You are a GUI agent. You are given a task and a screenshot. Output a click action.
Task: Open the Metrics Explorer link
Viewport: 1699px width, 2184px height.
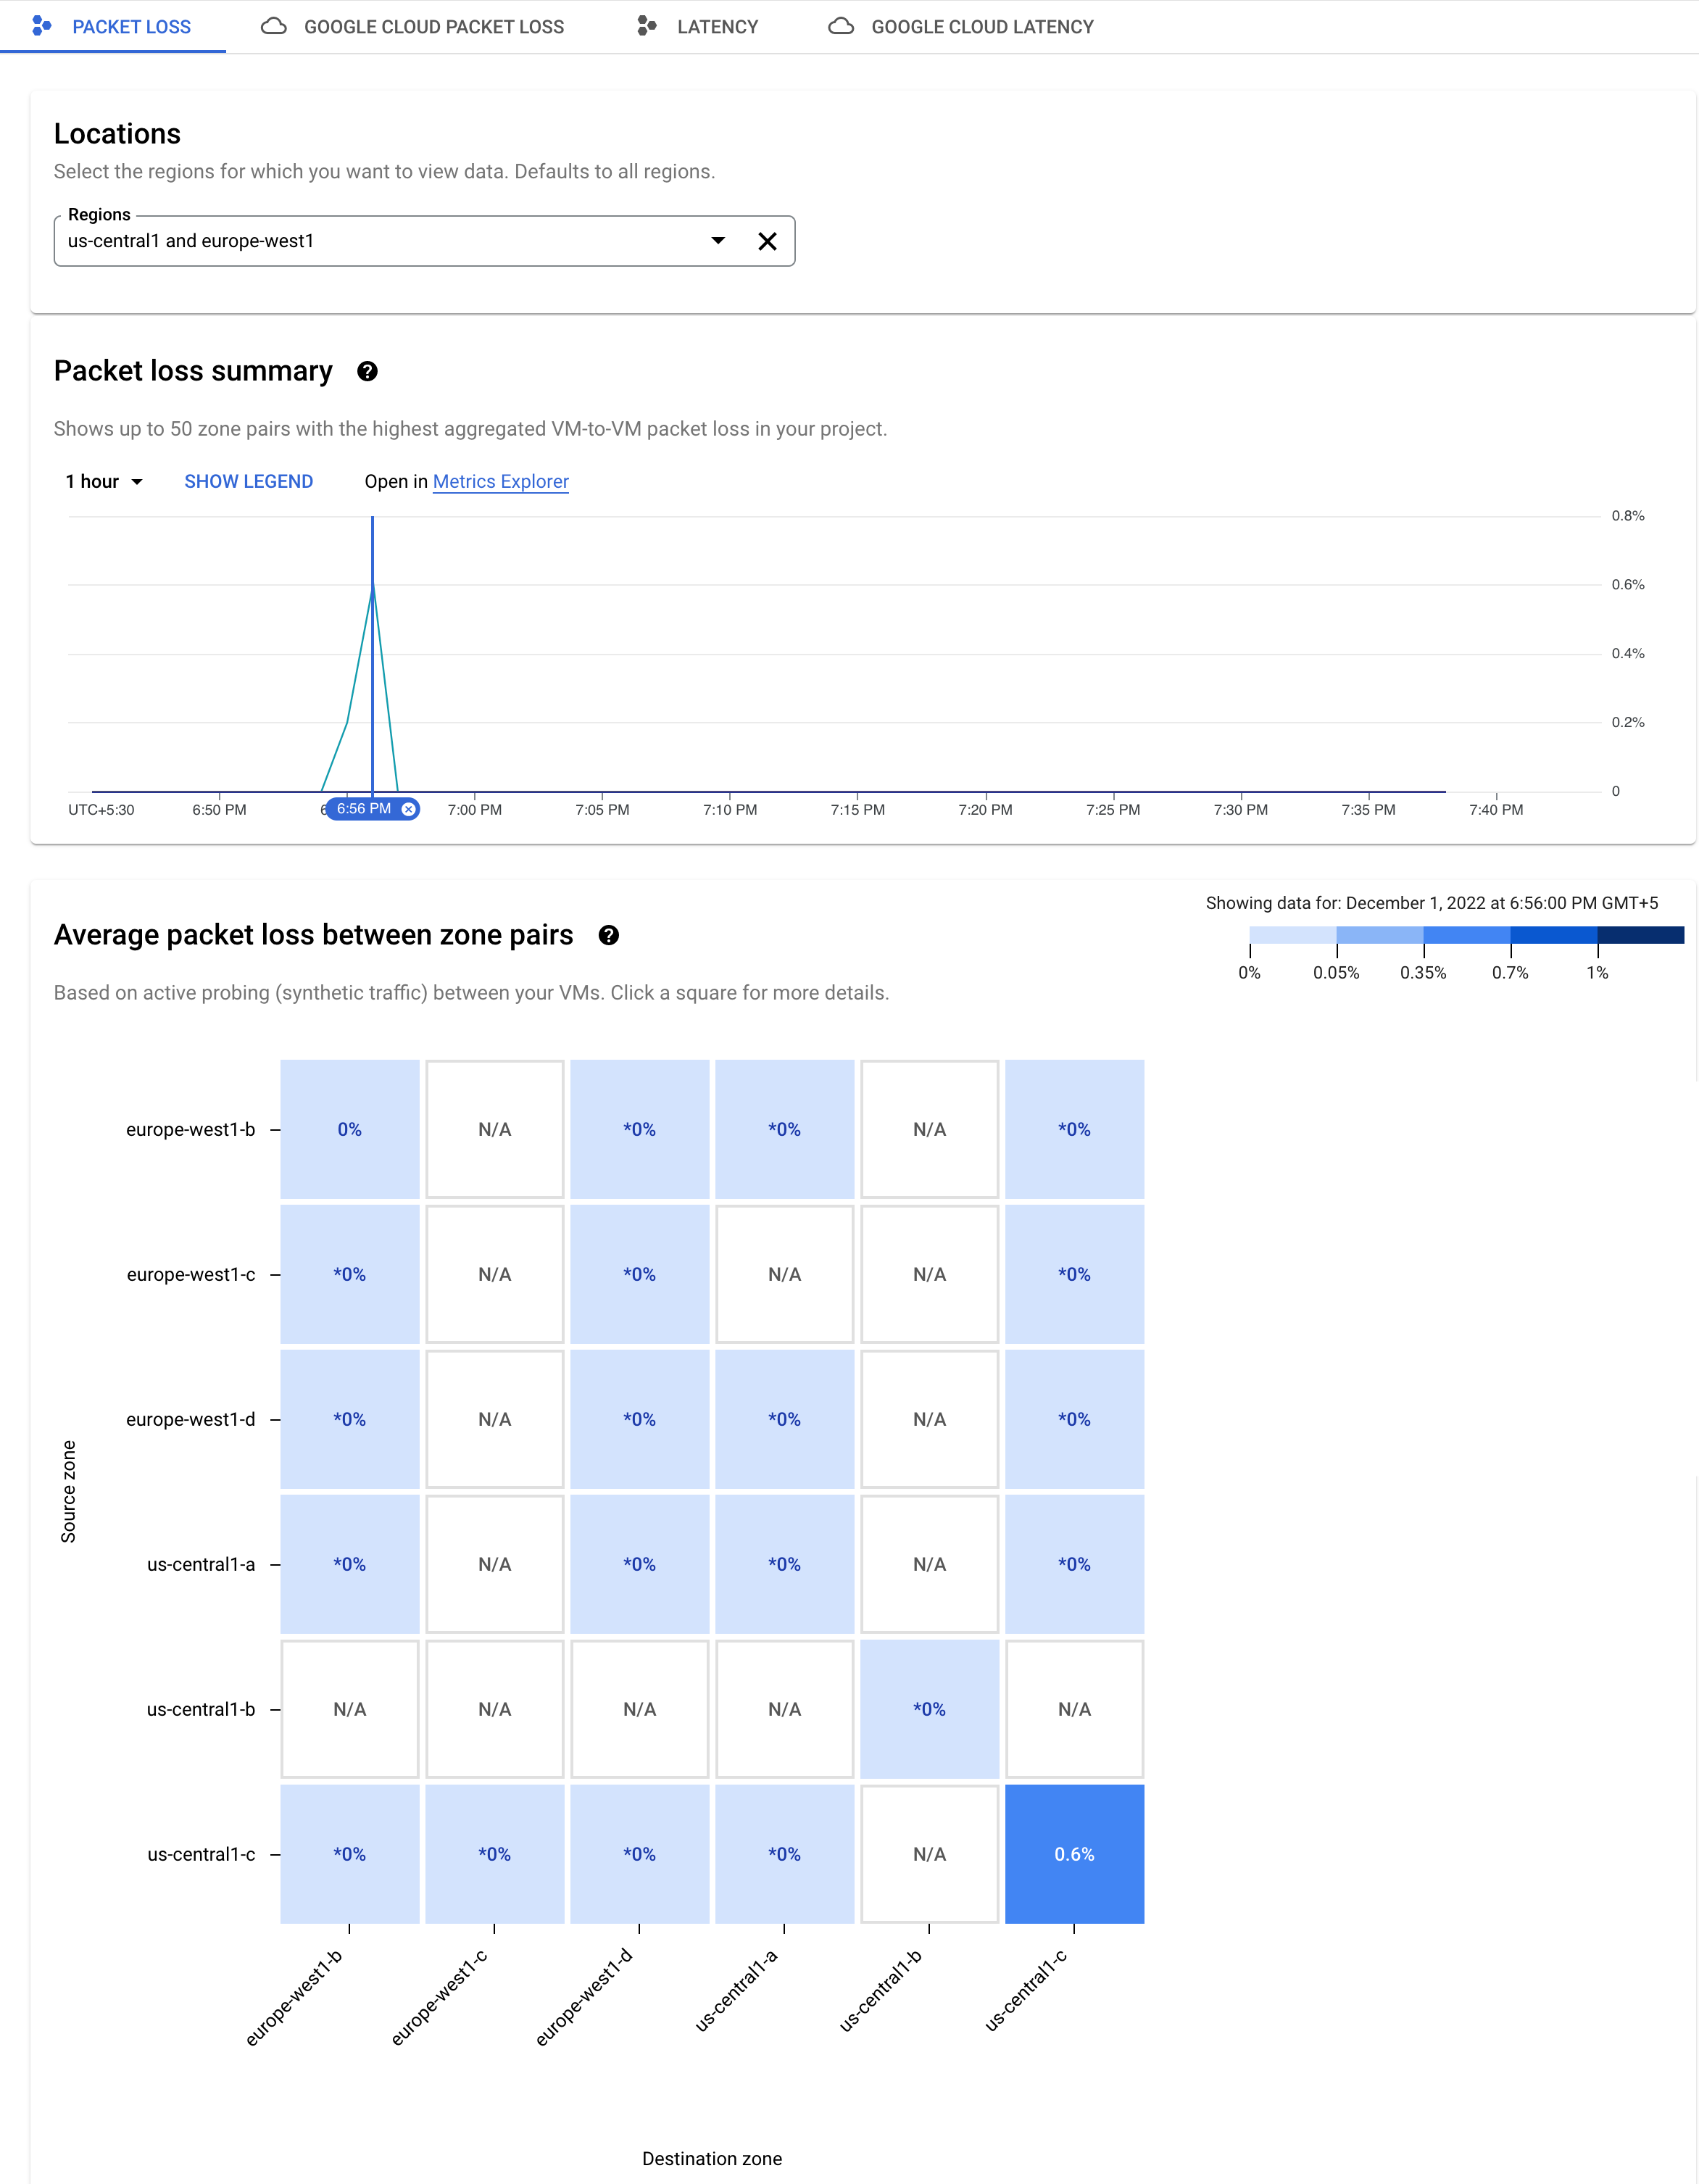[x=500, y=482]
